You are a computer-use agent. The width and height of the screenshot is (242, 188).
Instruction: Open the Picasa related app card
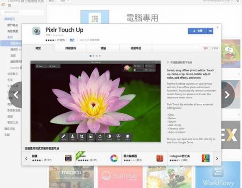coord(98,158)
